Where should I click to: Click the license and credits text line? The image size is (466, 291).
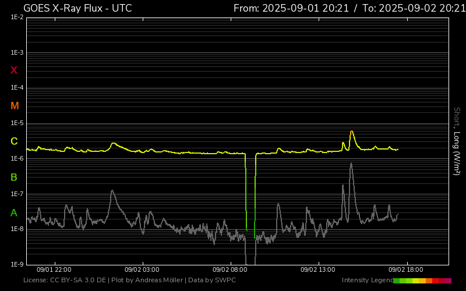(129, 281)
